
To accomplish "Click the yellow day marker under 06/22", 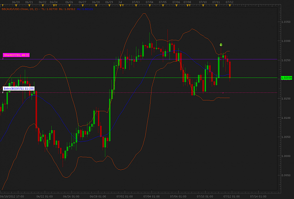I will [43, 6].
